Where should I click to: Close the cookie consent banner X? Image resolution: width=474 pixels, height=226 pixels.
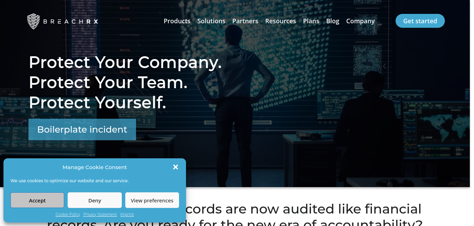coord(176,167)
